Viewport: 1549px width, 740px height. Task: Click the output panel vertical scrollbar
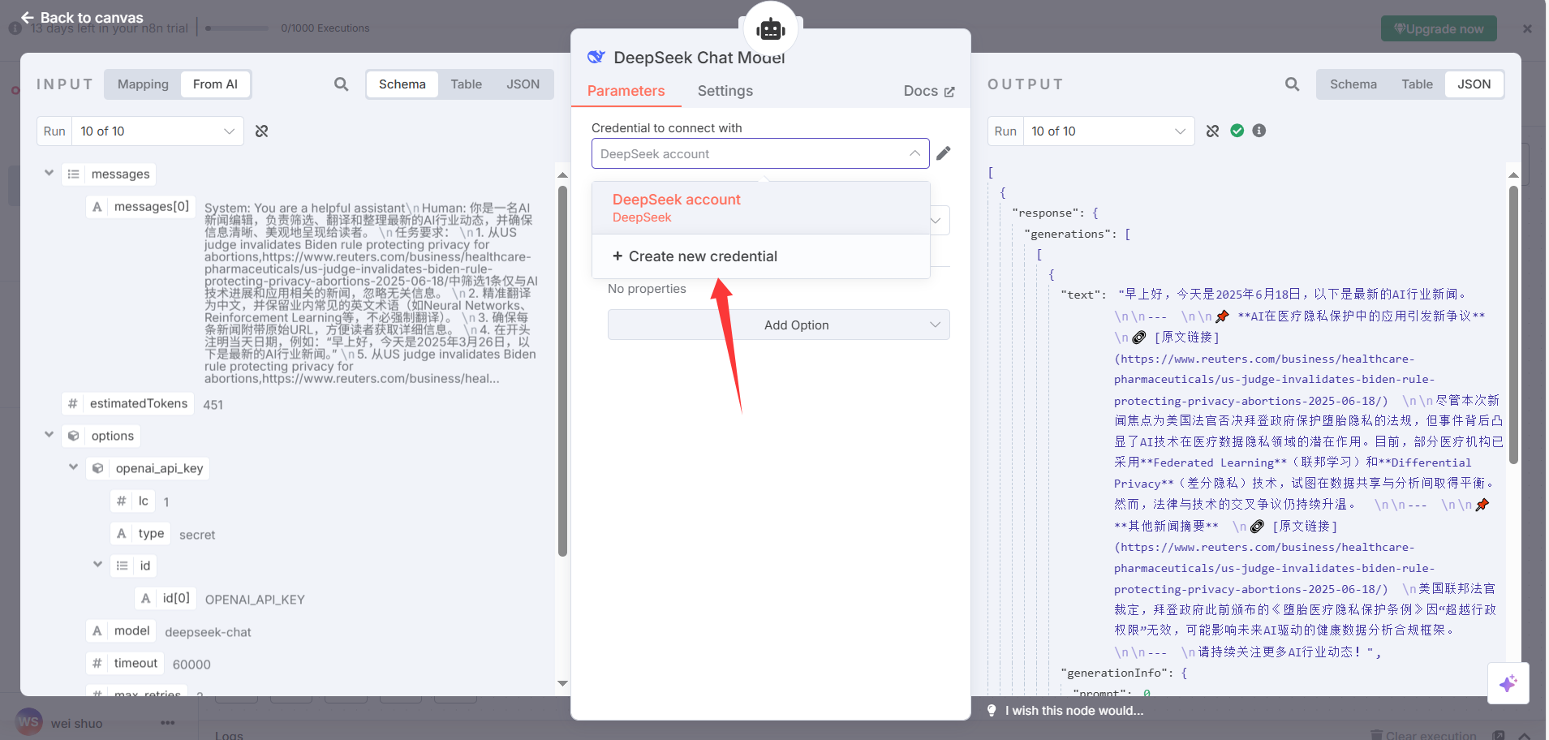(1512, 325)
